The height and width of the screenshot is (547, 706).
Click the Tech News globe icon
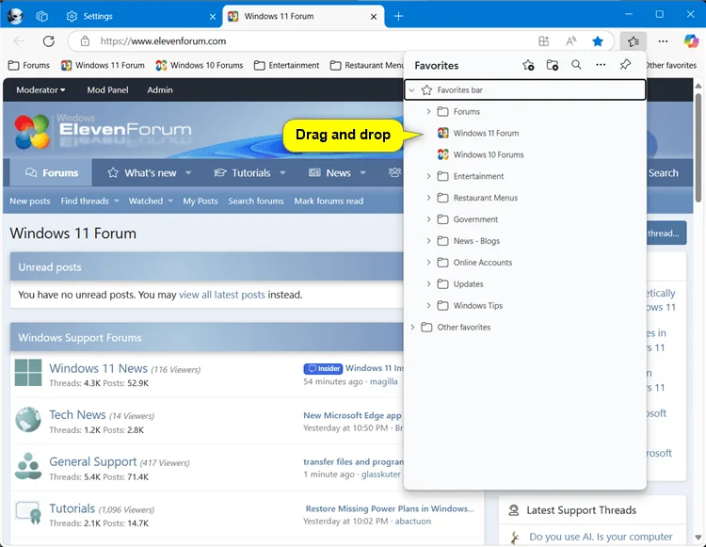[28, 419]
